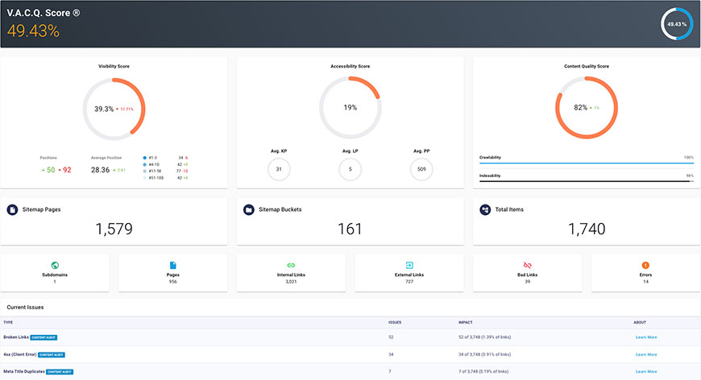Open Learn More for 4xx Client Error
This screenshot has height=380, width=701.
pos(645,354)
